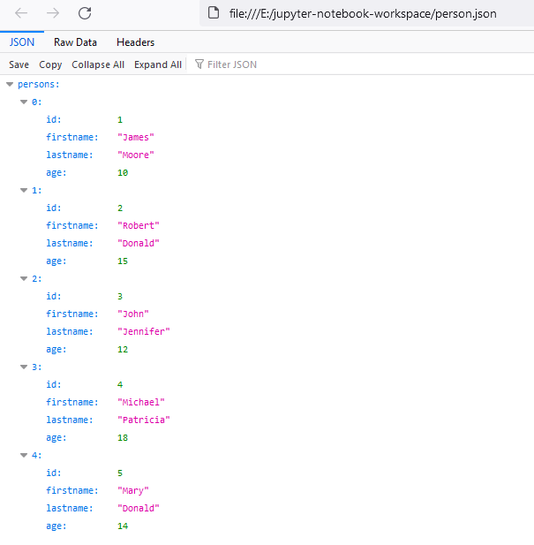Click the index label 3:
Screen dimensions: 534x545
36,367
